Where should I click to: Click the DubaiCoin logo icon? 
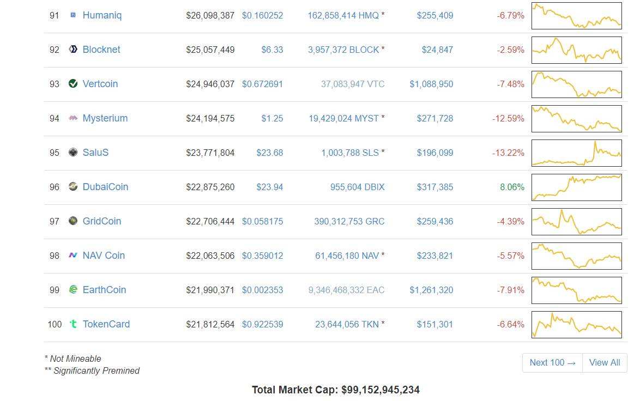(73, 186)
